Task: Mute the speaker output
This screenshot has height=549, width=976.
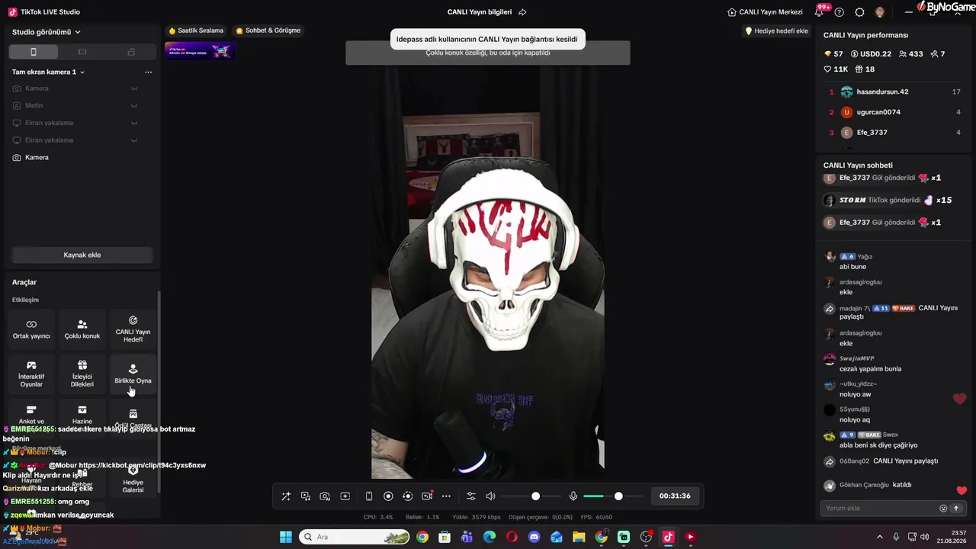Action: click(x=490, y=496)
